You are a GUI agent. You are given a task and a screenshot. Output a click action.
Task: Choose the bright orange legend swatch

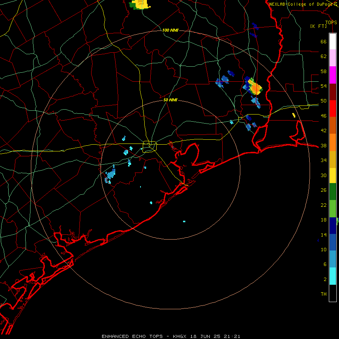(333, 142)
